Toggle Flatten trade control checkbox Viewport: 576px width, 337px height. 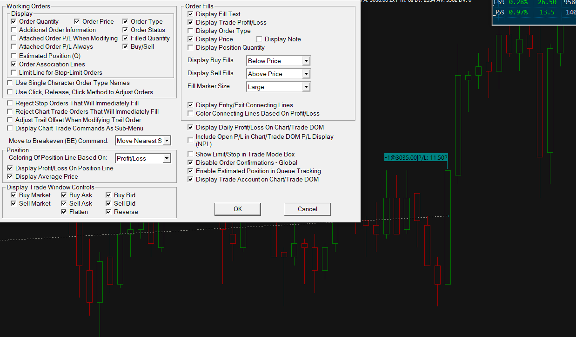pyautogui.click(x=64, y=212)
